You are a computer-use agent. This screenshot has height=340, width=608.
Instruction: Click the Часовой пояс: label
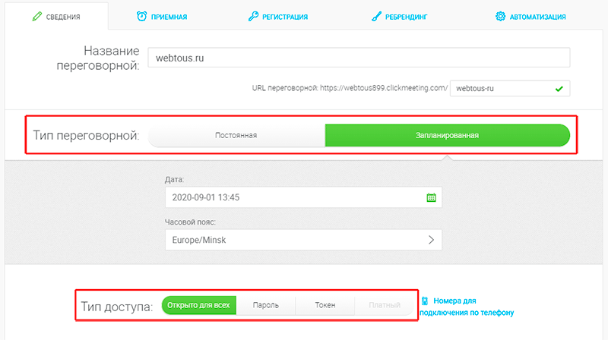click(190, 222)
